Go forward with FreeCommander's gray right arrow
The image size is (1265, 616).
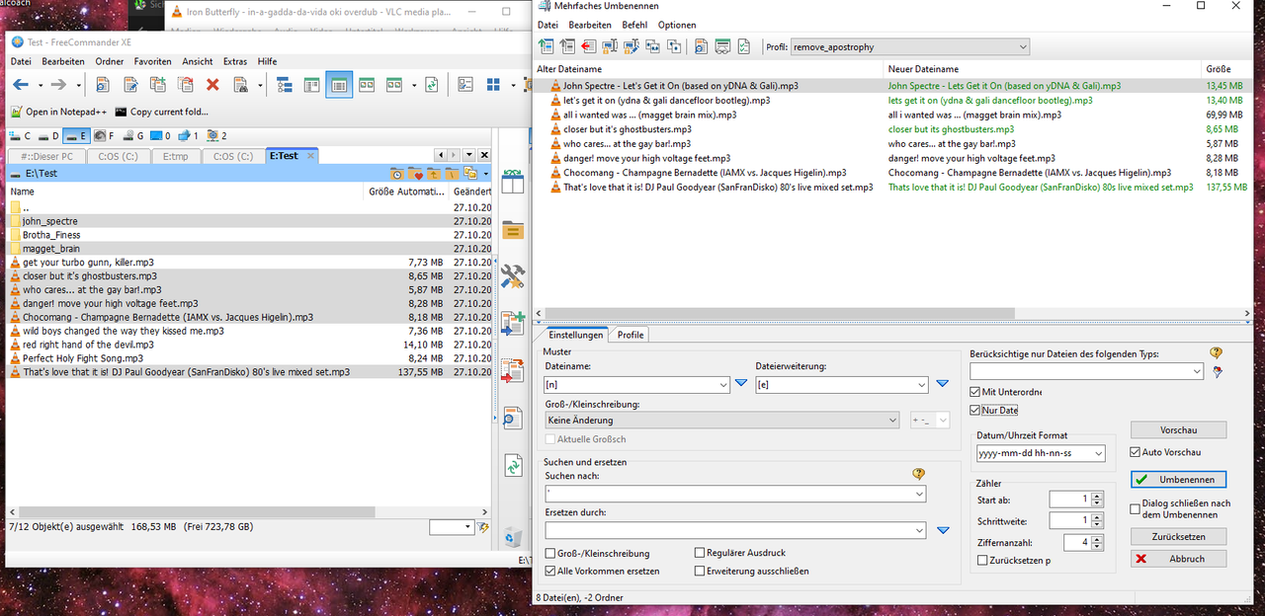pyautogui.click(x=59, y=86)
